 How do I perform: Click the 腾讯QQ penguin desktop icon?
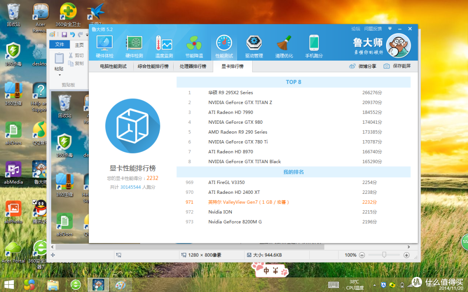click(x=40, y=212)
